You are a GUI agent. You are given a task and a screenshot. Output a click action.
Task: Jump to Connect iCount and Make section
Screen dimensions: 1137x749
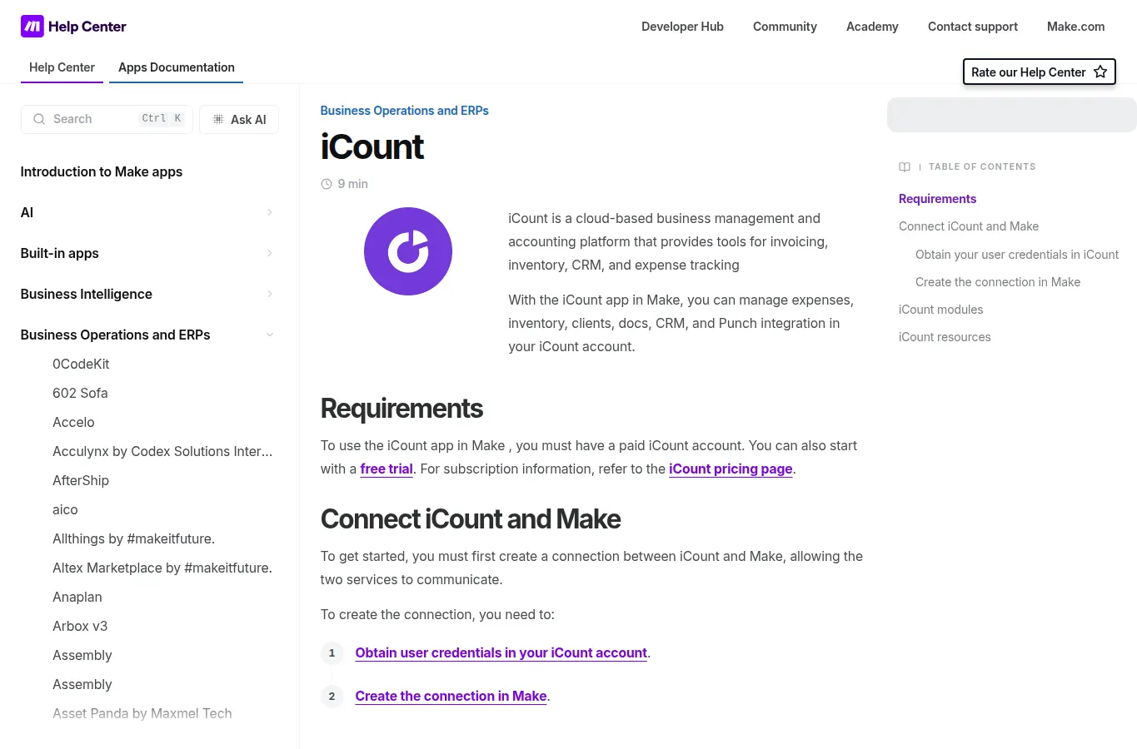[969, 226]
